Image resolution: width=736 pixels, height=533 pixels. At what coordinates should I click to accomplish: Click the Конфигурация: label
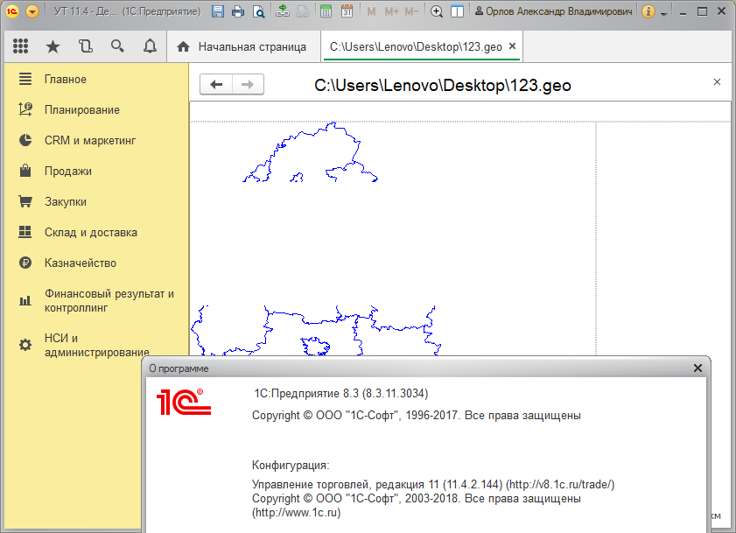[291, 466]
